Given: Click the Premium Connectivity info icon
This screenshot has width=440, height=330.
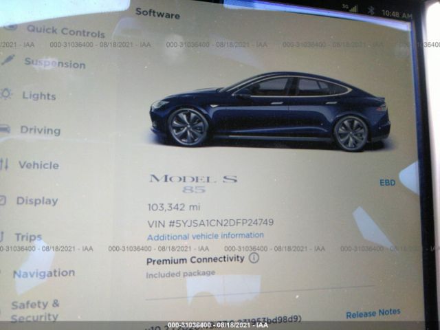Looking at the screenshot, I should pyautogui.click(x=254, y=258).
